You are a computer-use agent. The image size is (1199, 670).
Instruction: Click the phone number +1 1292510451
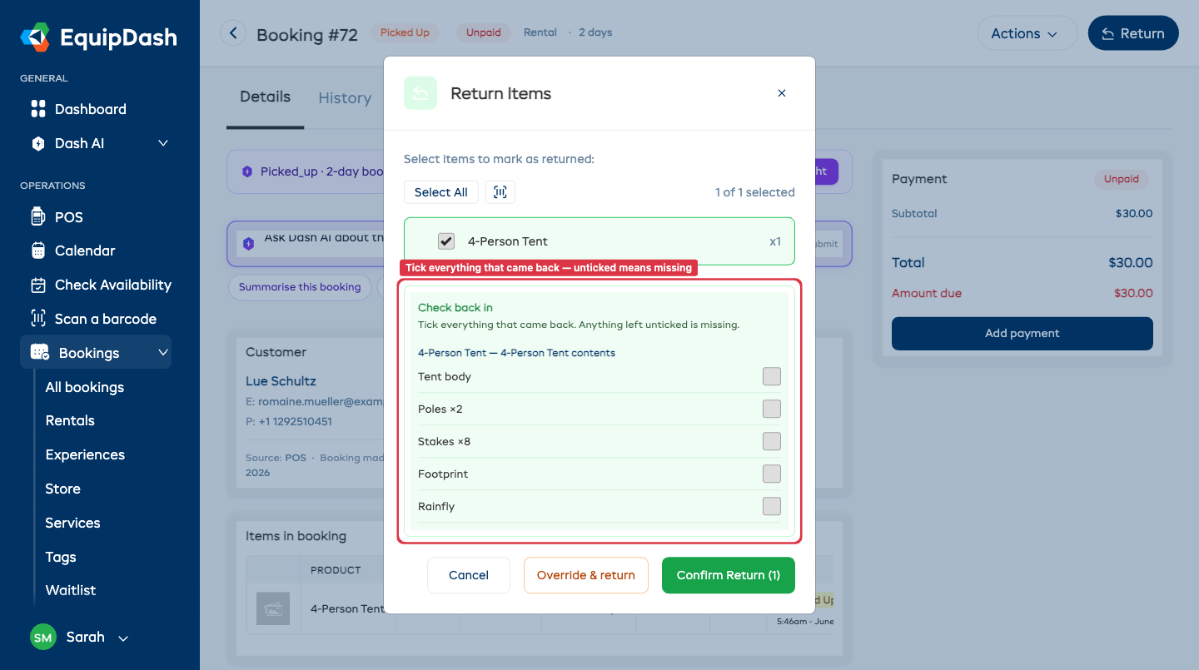[x=296, y=421]
